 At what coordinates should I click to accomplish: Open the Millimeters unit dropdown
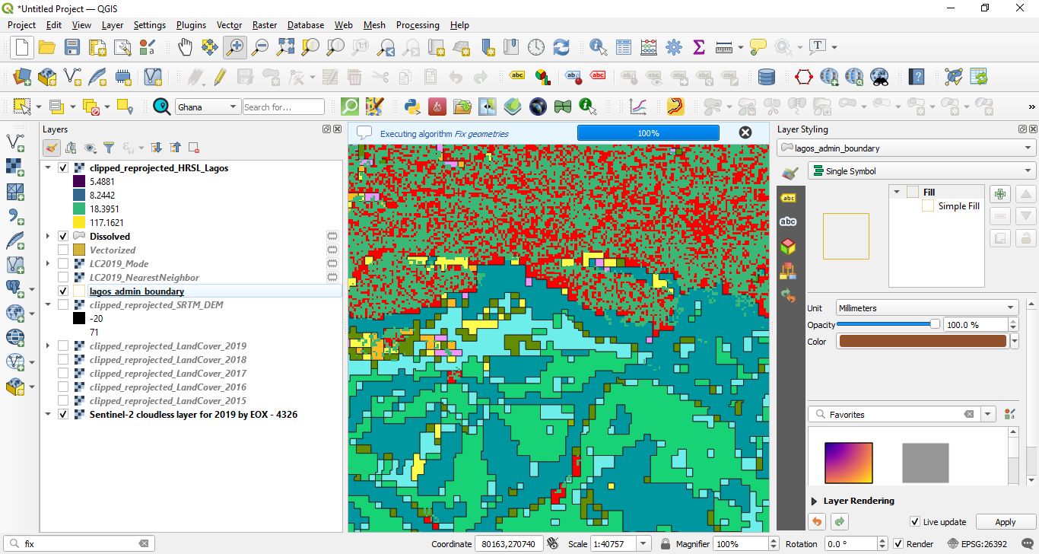tap(926, 308)
